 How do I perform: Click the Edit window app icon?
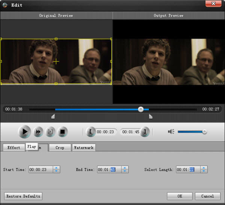click(x=5, y=5)
